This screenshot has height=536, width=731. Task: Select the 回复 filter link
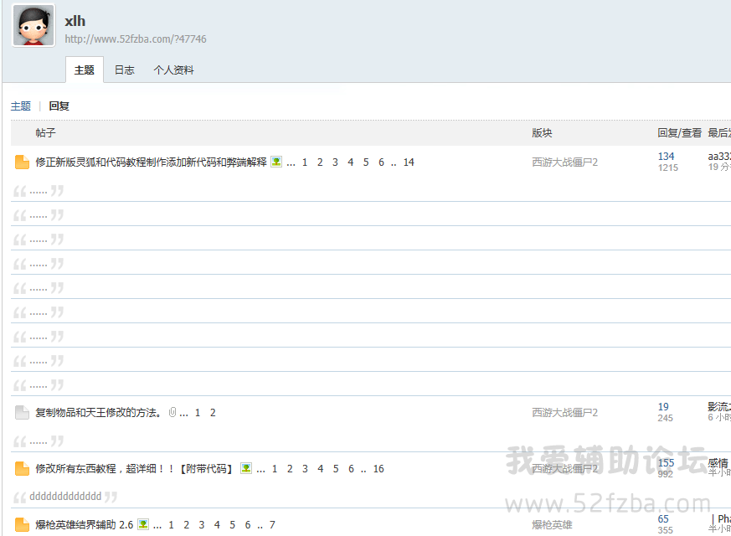point(59,106)
